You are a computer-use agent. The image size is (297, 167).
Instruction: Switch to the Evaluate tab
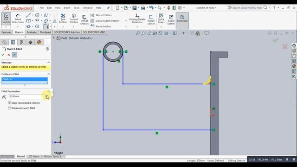[x=32, y=32]
